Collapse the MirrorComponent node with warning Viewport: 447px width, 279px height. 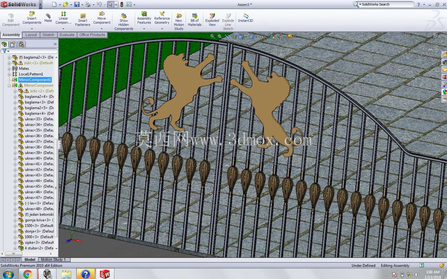coord(9,85)
